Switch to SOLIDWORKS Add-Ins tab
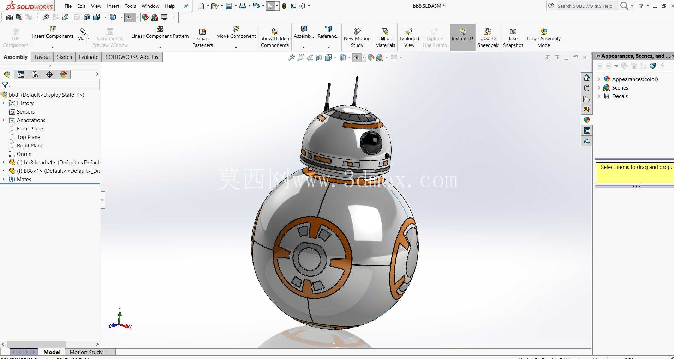Screen dimensions: 674x359 132,57
